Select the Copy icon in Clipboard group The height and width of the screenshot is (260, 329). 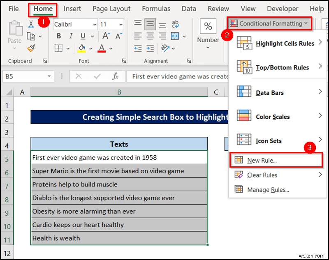pyautogui.click(x=31, y=36)
